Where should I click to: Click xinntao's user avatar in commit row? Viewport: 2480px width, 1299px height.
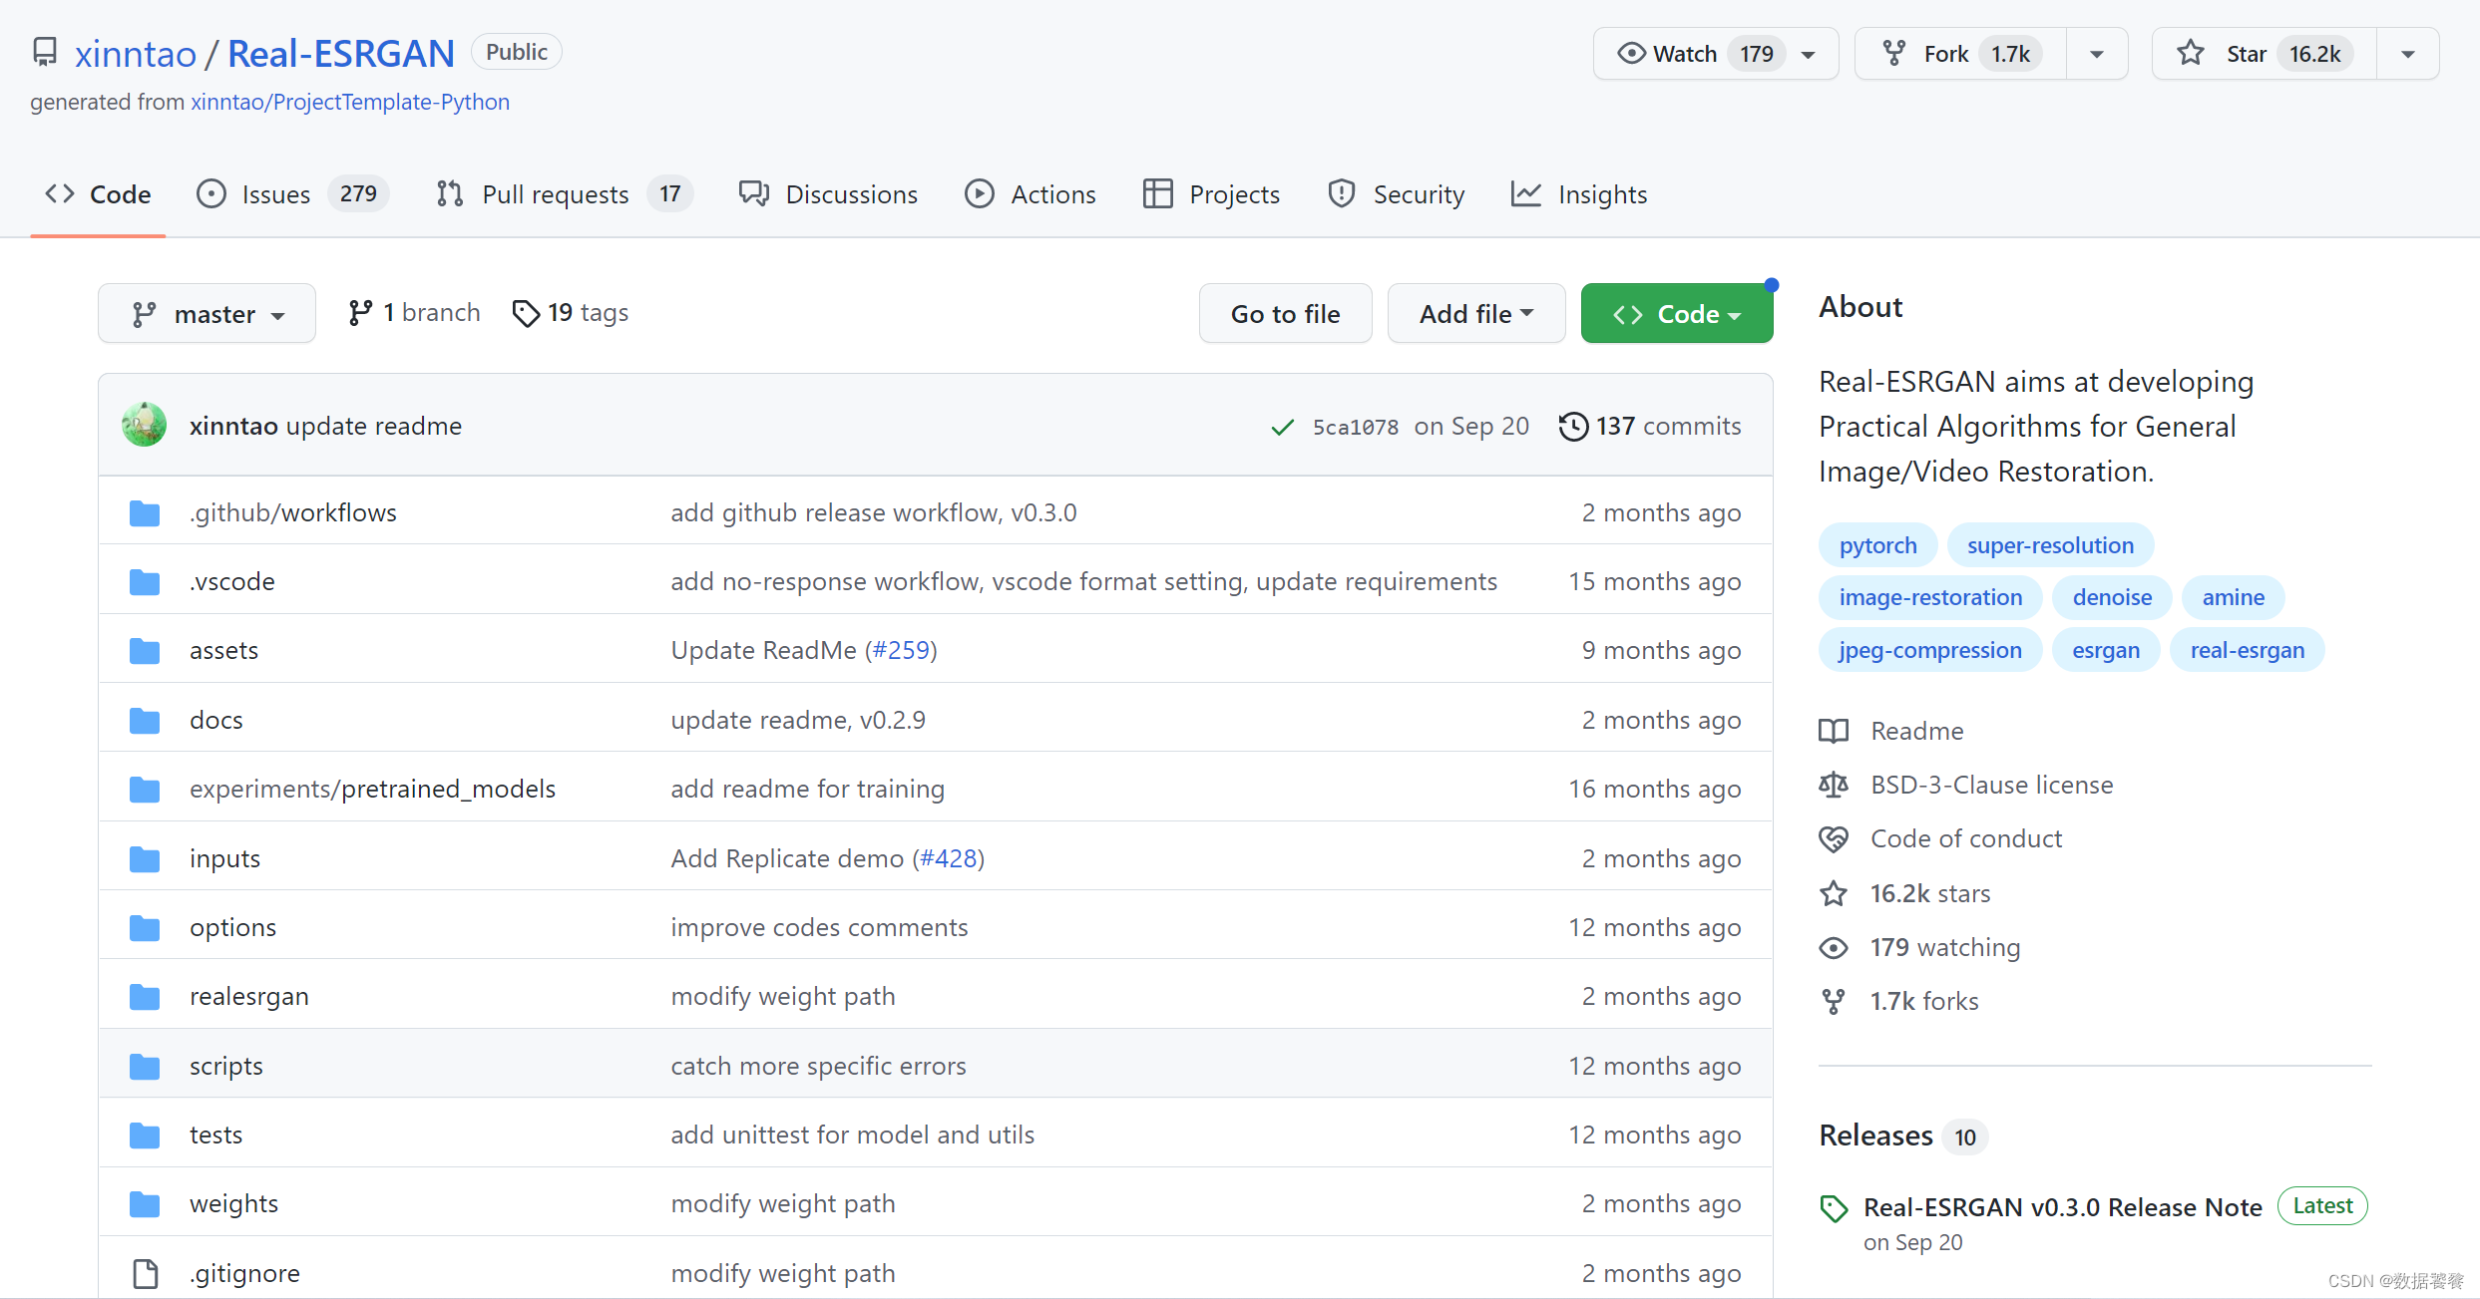tap(145, 426)
